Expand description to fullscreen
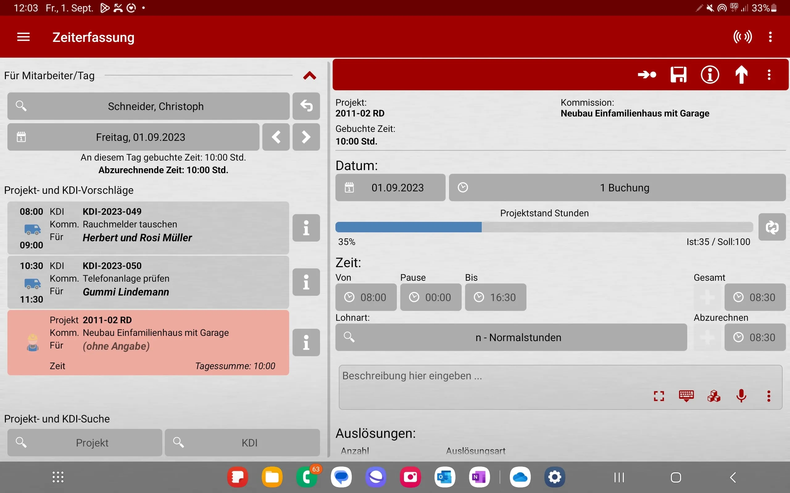Screen dimensions: 790x493 [x=659, y=396]
